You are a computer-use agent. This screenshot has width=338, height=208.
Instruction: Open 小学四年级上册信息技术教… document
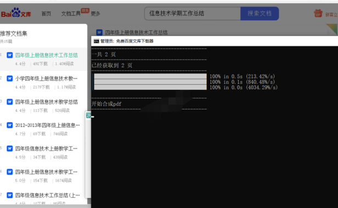point(46,78)
